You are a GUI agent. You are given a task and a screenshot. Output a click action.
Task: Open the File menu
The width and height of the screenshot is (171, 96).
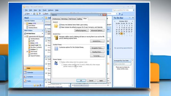[26, 10]
